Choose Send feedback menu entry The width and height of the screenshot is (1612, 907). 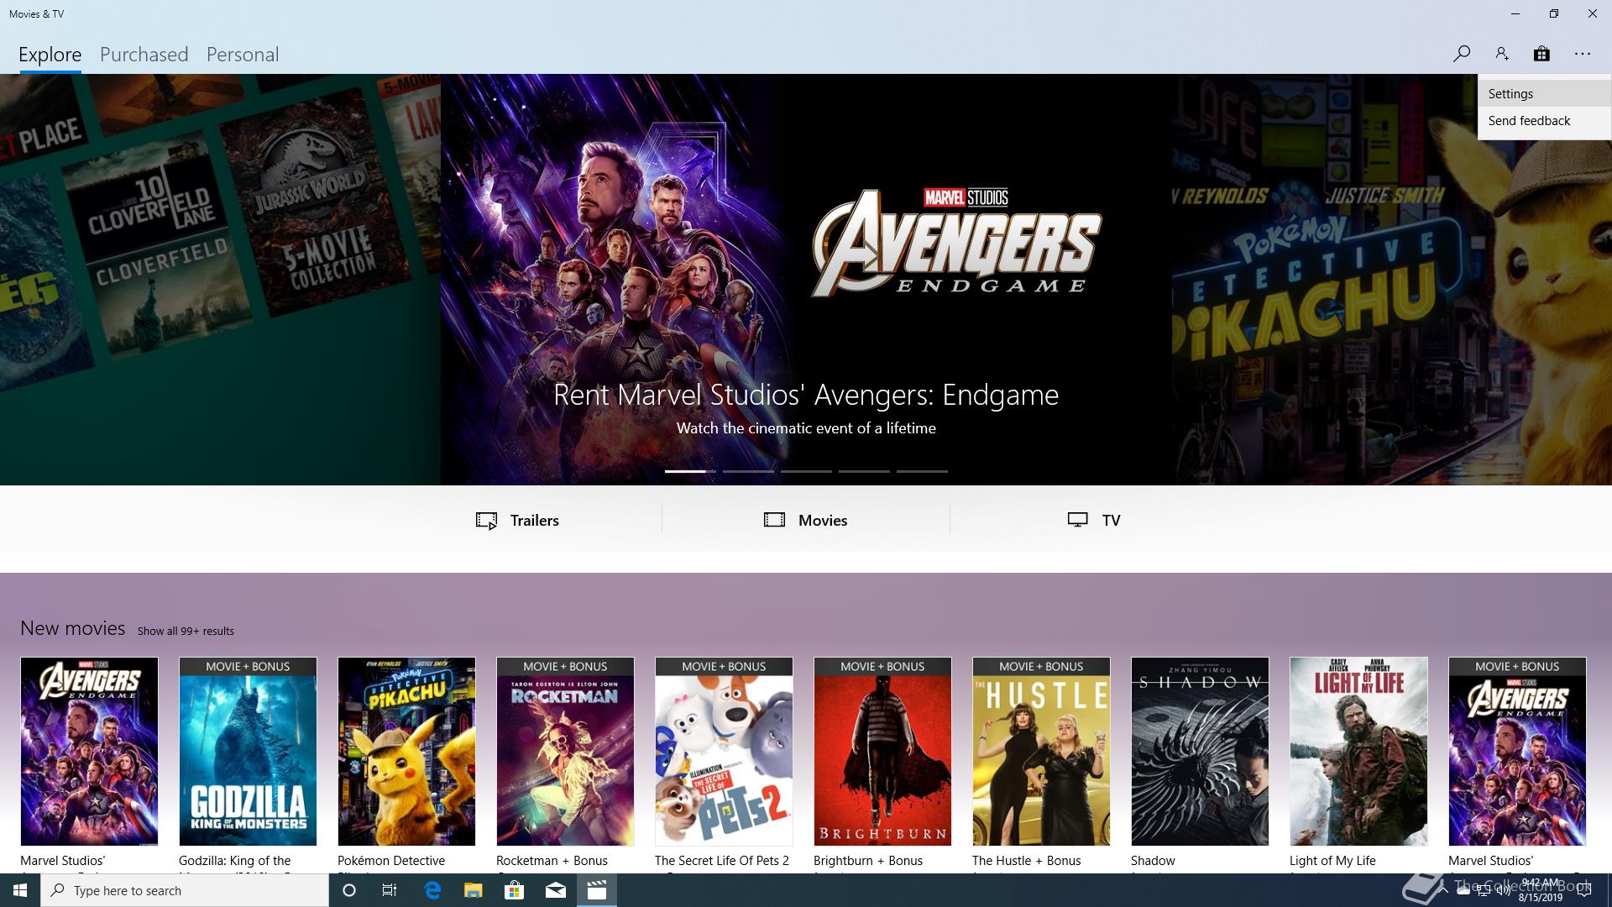(1544, 121)
